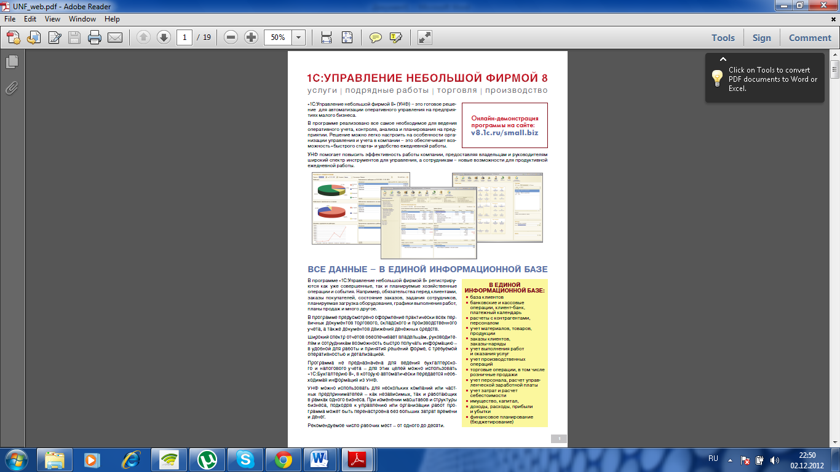The width and height of the screenshot is (840, 472).
Task: Close the Tools tip popup
Action: point(722,60)
